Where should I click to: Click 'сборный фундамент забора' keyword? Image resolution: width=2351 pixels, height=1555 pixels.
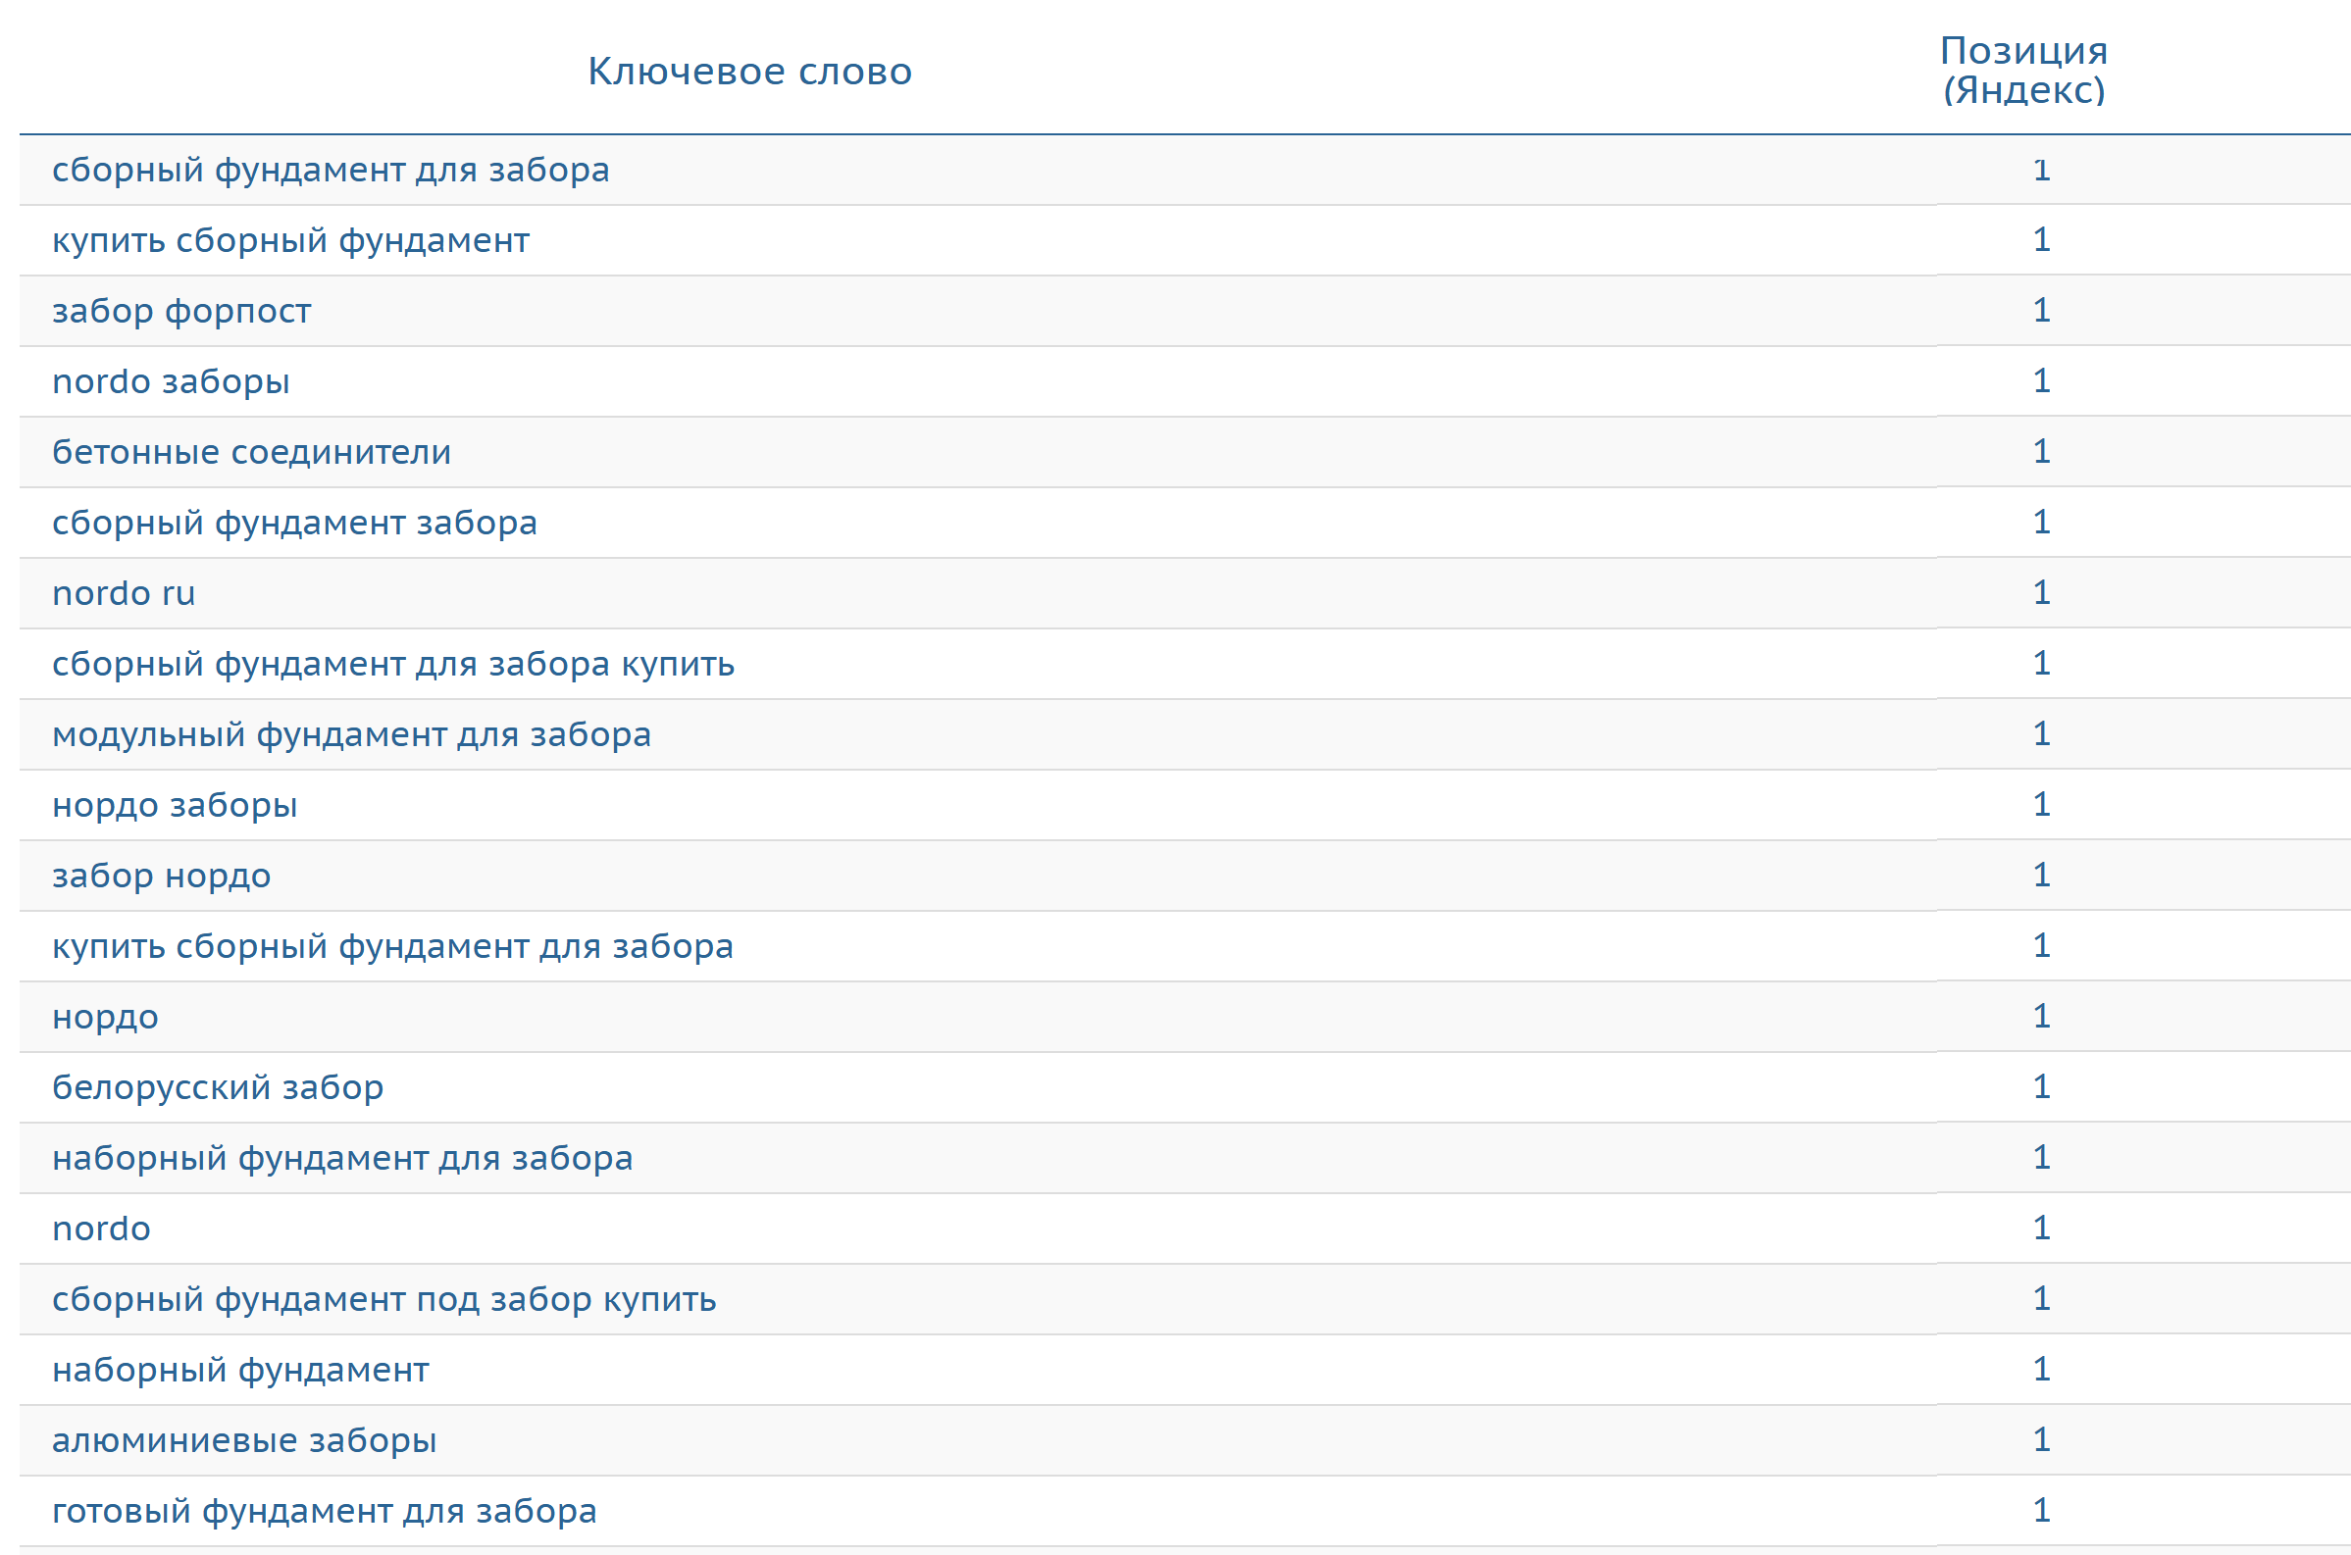(294, 523)
